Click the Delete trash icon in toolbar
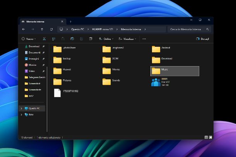The image size is (236, 157). click(x=91, y=39)
